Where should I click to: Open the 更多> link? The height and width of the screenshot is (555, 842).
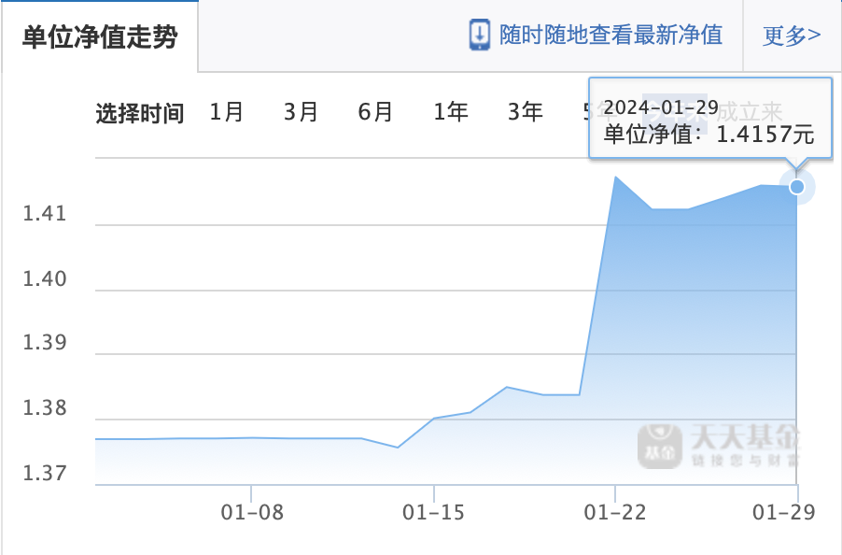click(792, 36)
